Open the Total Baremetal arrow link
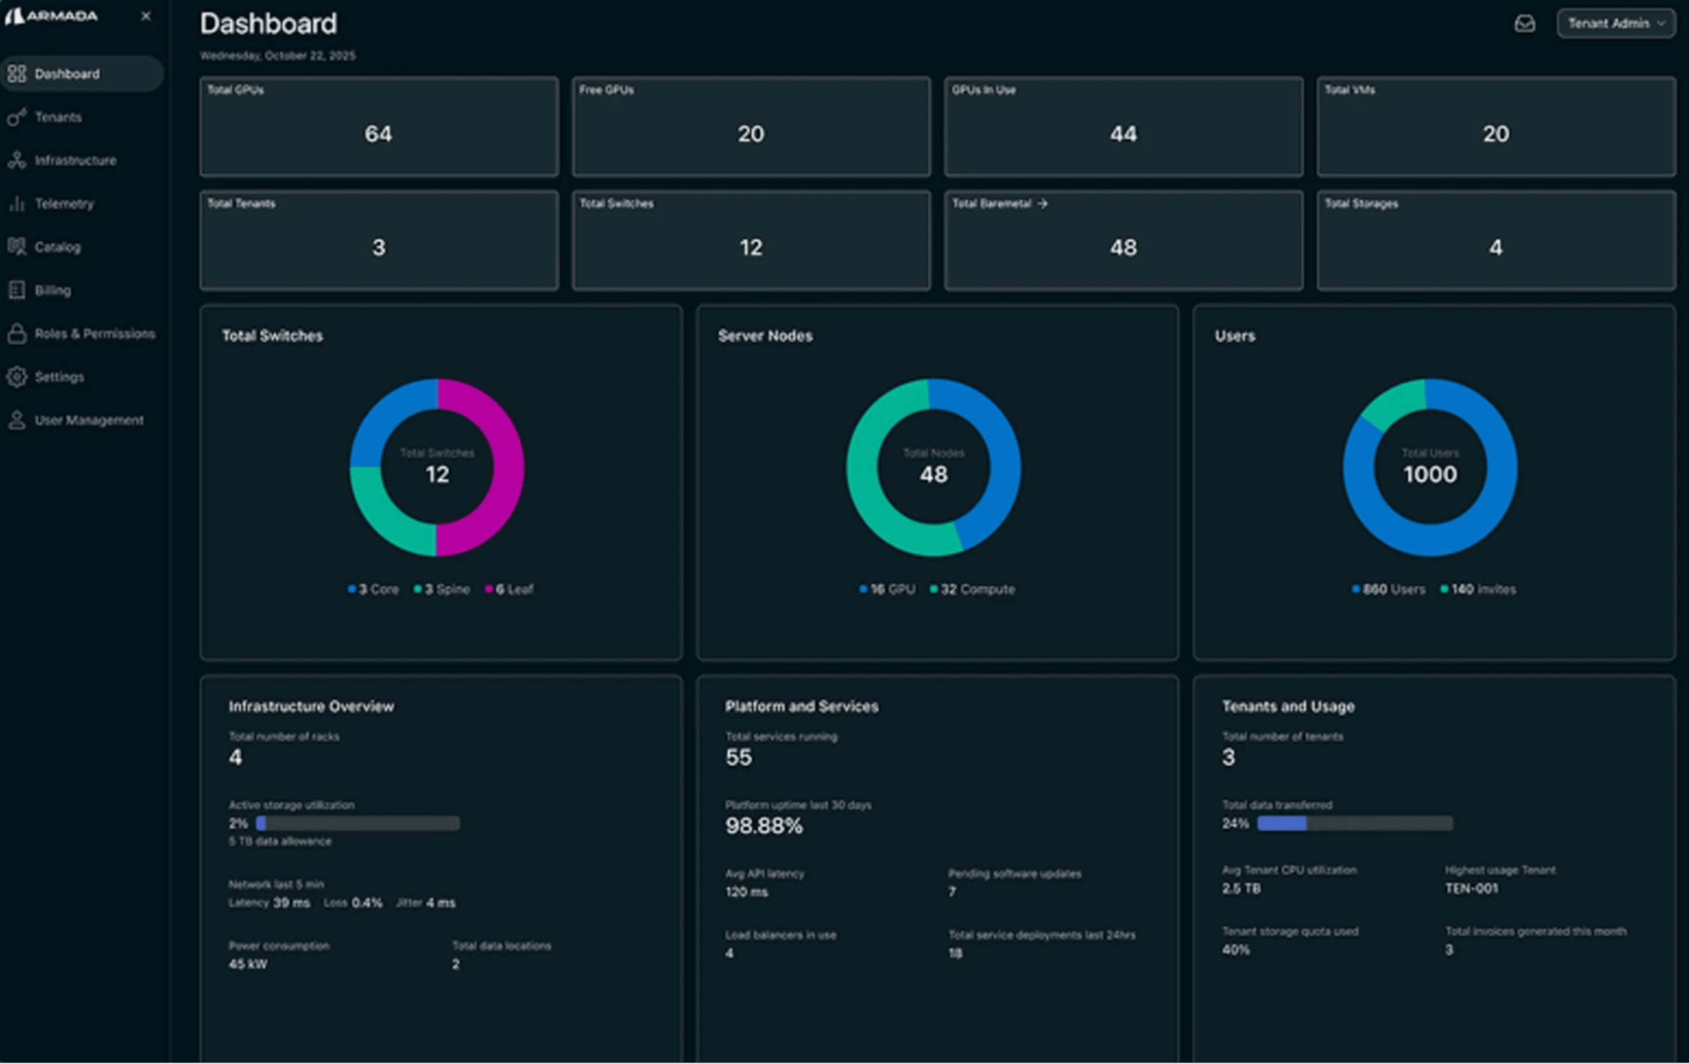This screenshot has height=1064, width=1689. click(x=1042, y=203)
